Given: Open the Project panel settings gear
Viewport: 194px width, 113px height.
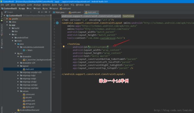Looking at the screenshot, I should coord(46,12).
